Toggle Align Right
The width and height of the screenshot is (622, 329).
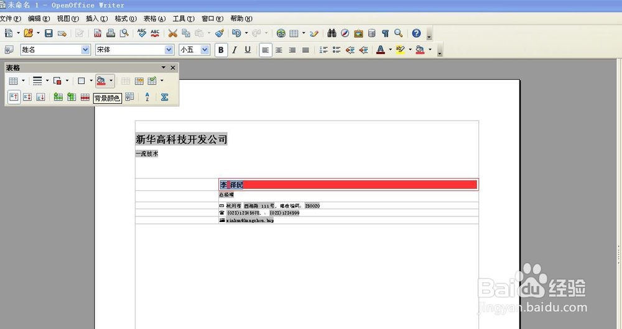coord(292,50)
